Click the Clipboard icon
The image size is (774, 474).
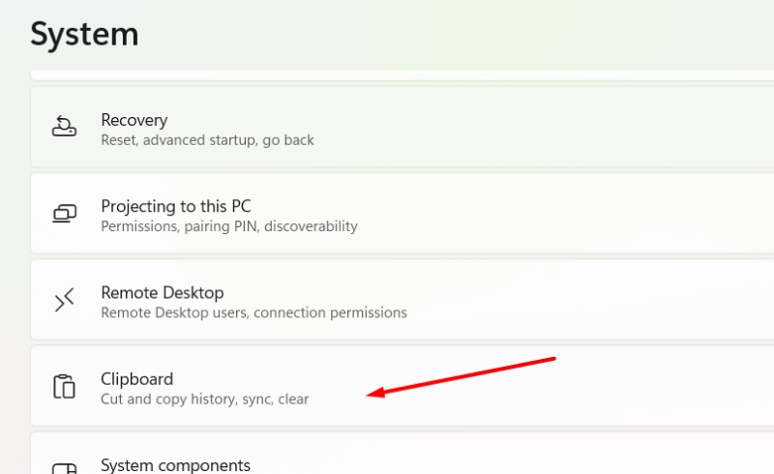(64, 386)
